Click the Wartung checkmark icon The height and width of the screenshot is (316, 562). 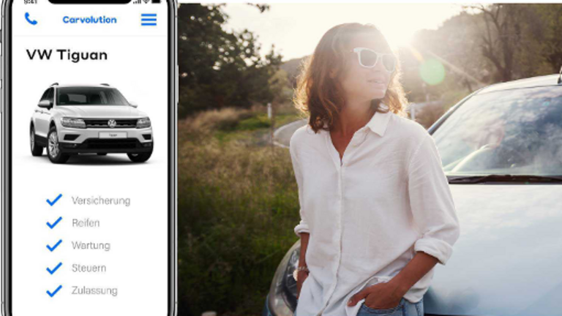point(54,245)
